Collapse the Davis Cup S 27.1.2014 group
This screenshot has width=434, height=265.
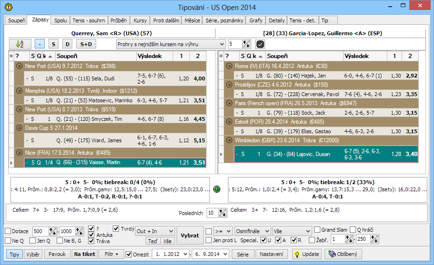pos(19,128)
